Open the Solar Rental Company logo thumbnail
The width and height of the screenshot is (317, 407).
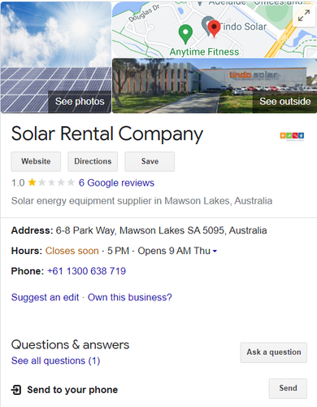point(292,136)
